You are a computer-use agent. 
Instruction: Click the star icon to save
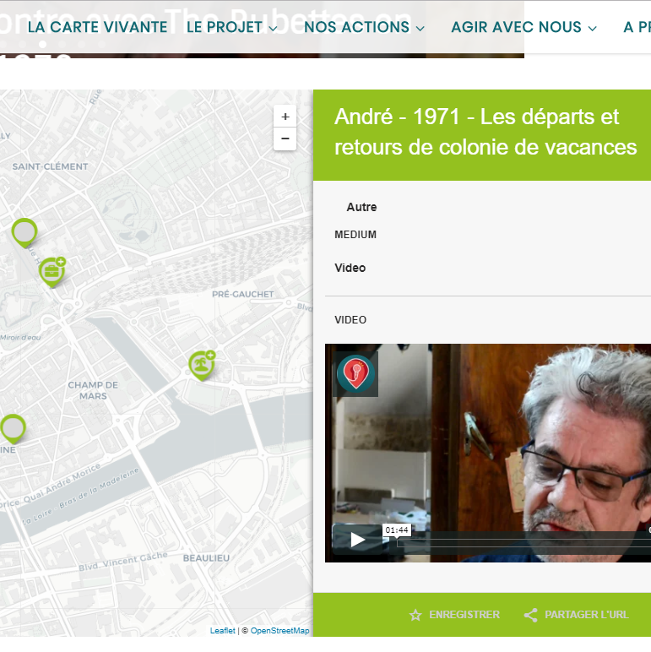point(415,615)
